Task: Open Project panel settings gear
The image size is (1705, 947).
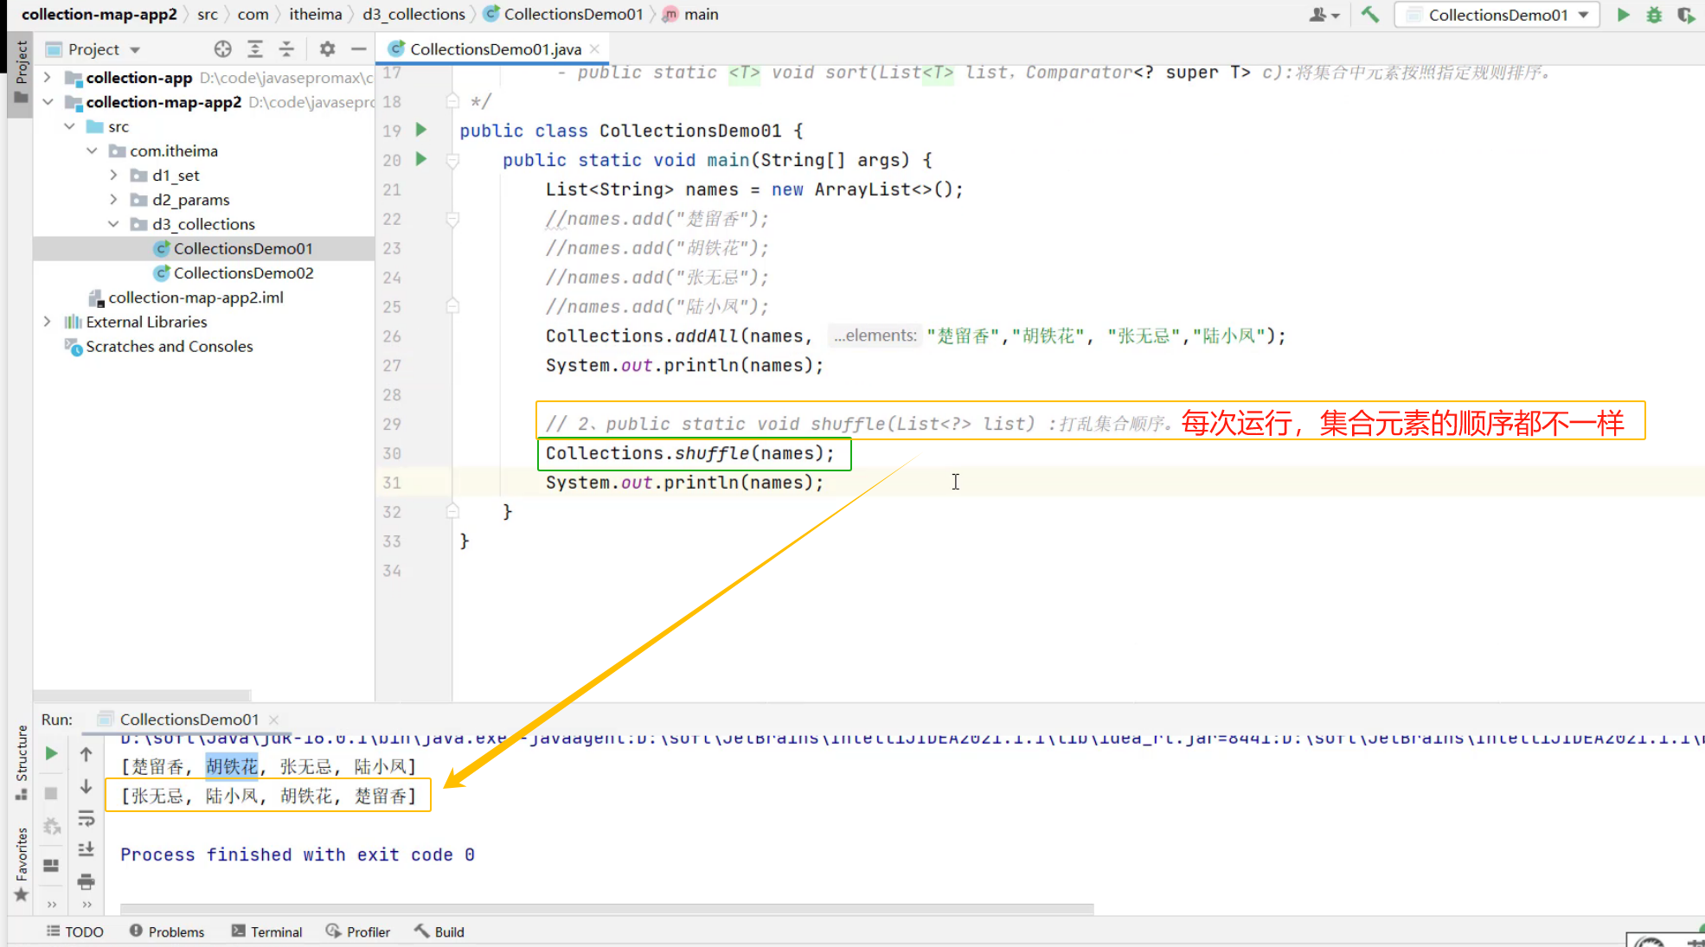Action: tap(327, 49)
